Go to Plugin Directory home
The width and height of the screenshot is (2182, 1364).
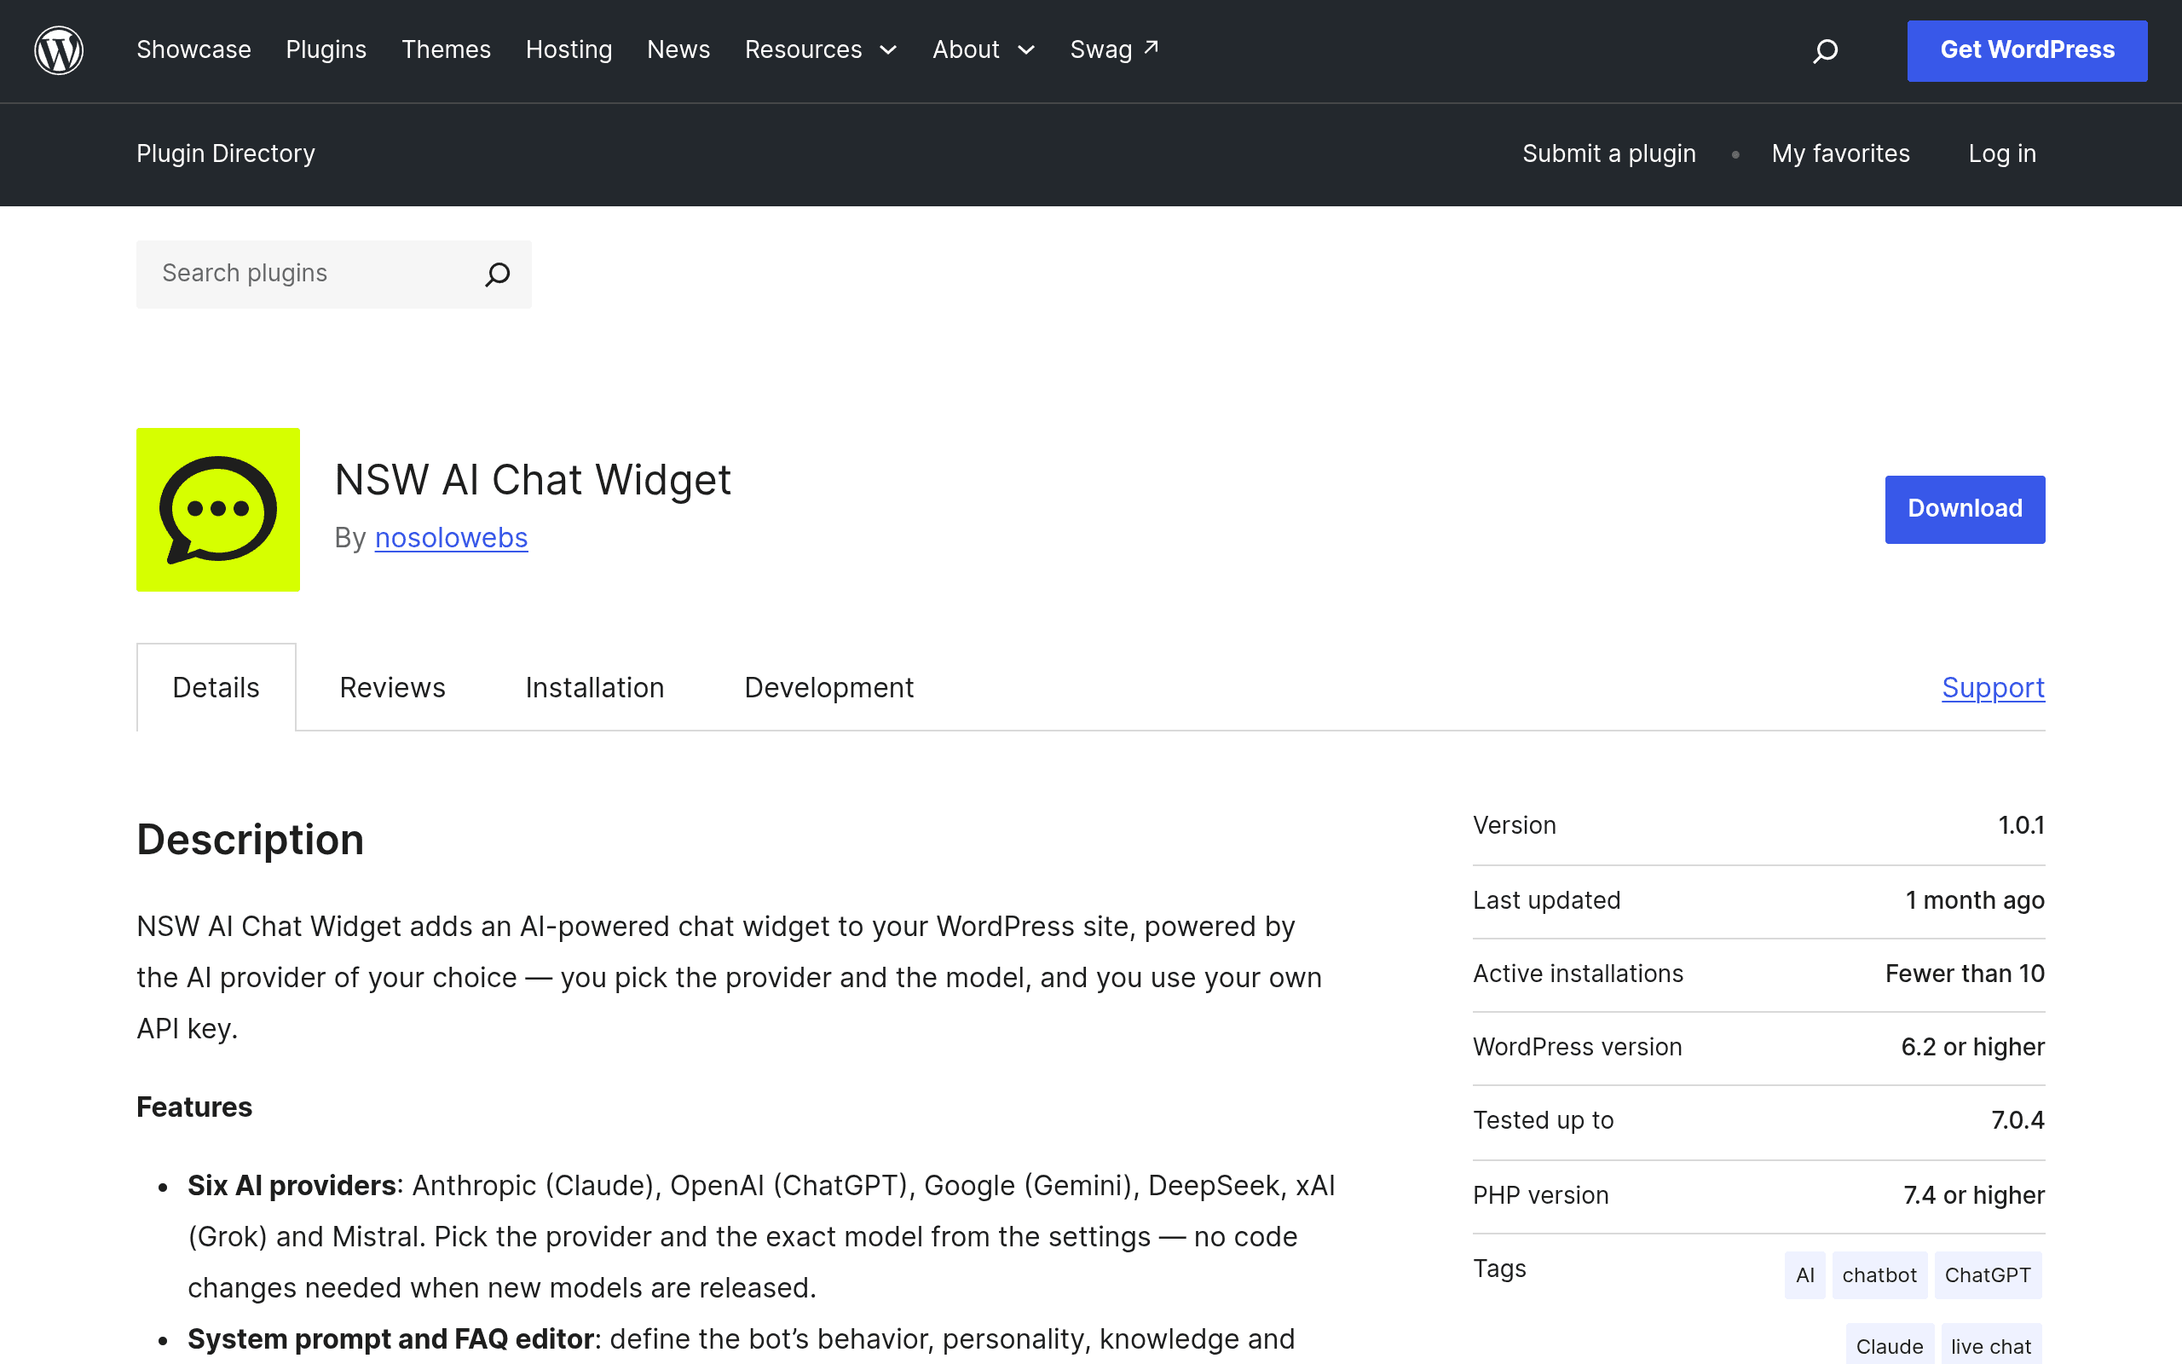click(227, 153)
